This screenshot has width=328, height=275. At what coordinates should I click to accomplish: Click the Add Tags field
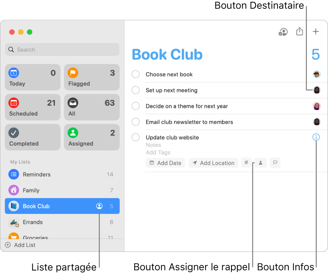[x=158, y=153]
